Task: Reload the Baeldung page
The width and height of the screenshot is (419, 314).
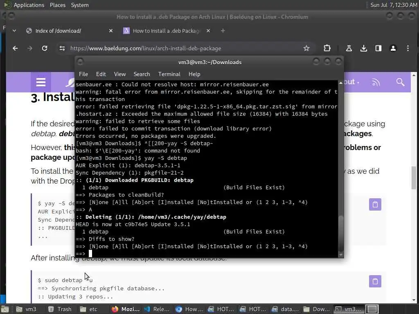Action: pos(45,48)
